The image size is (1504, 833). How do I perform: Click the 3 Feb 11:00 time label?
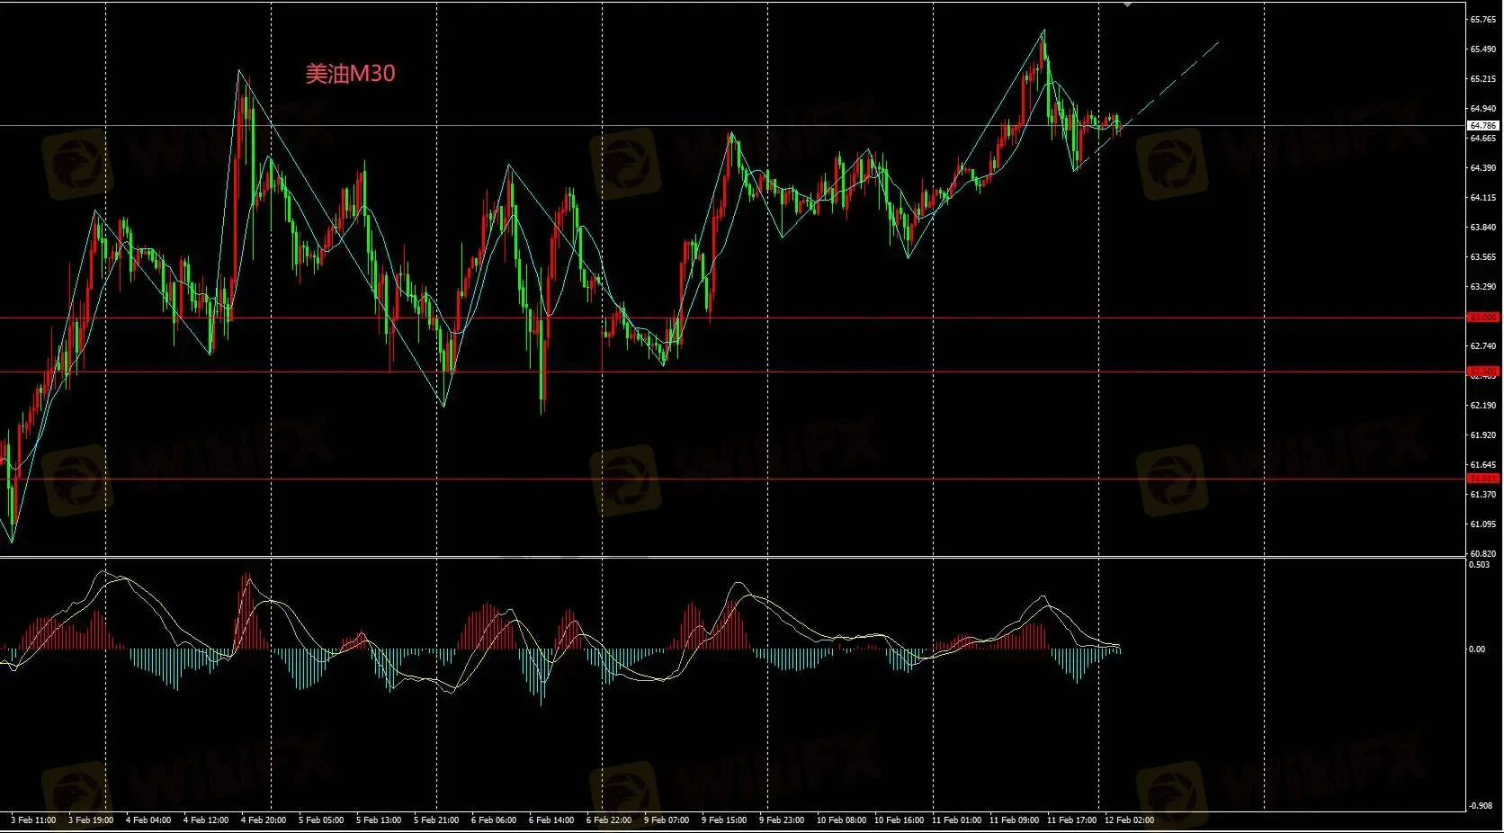pyautogui.click(x=33, y=820)
